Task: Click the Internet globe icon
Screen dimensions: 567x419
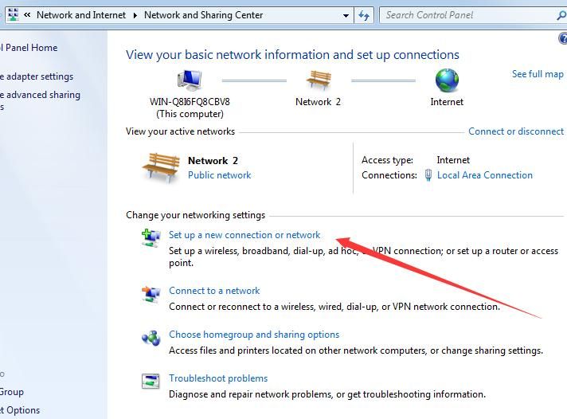Action: (447, 80)
